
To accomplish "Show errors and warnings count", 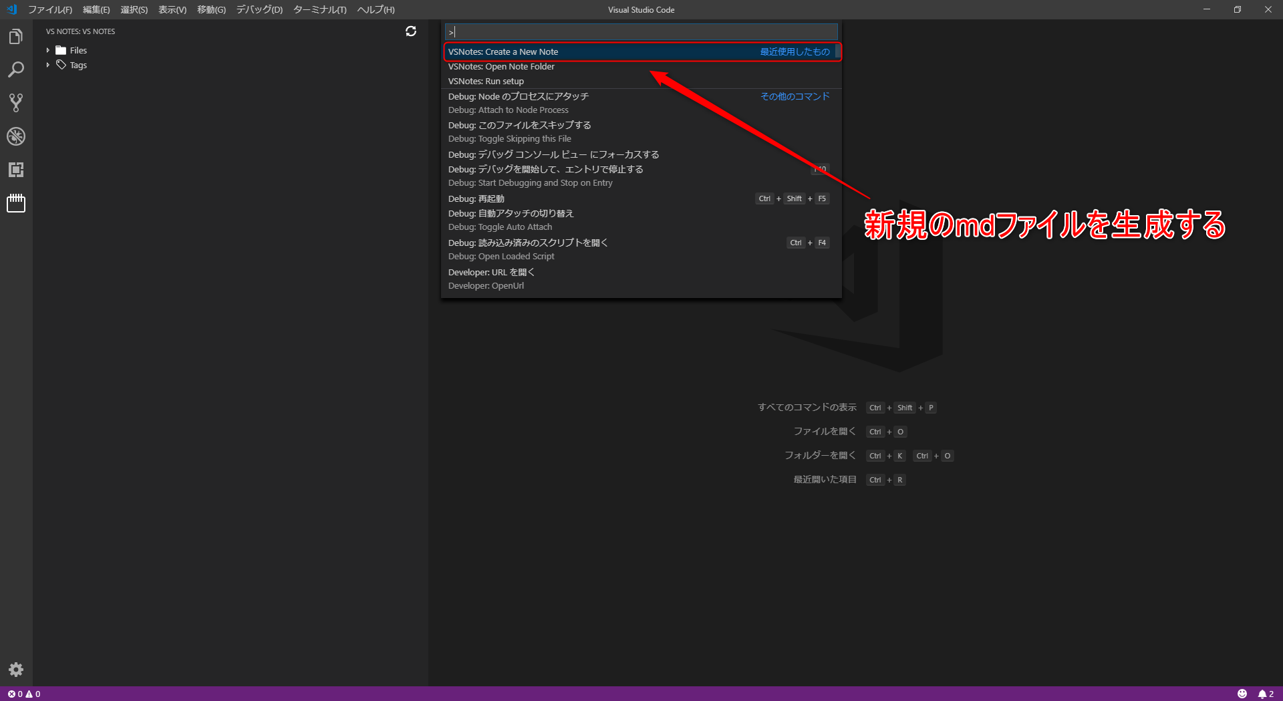I will point(24,694).
